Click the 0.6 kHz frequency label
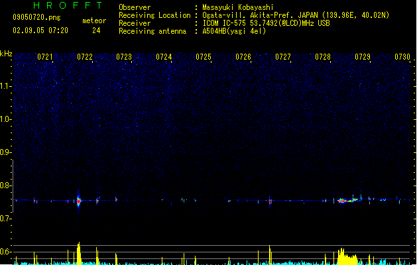The height and width of the screenshot is (265, 417). tap(6, 252)
